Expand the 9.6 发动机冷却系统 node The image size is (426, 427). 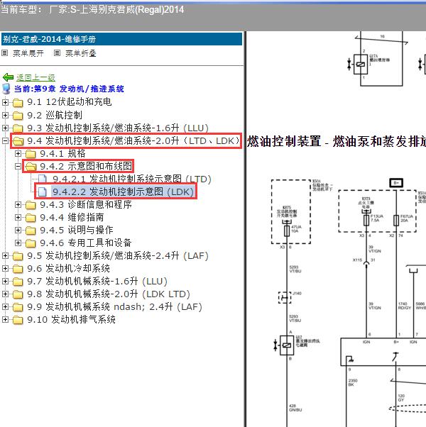point(5,269)
